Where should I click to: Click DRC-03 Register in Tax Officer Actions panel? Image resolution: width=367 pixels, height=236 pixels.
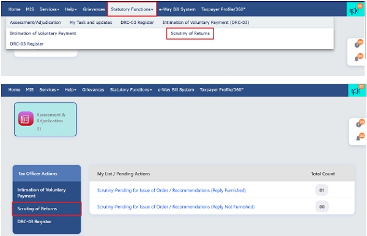click(x=34, y=221)
